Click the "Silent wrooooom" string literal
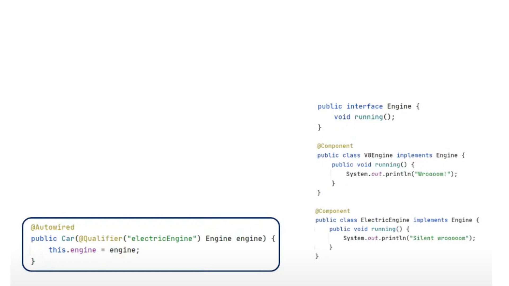Image resolution: width=509 pixels, height=286 pixels. point(443,238)
